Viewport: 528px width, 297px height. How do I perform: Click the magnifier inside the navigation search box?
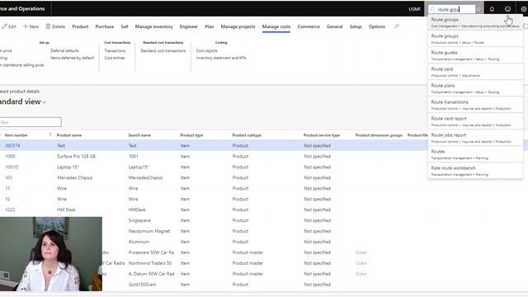click(x=432, y=9)
